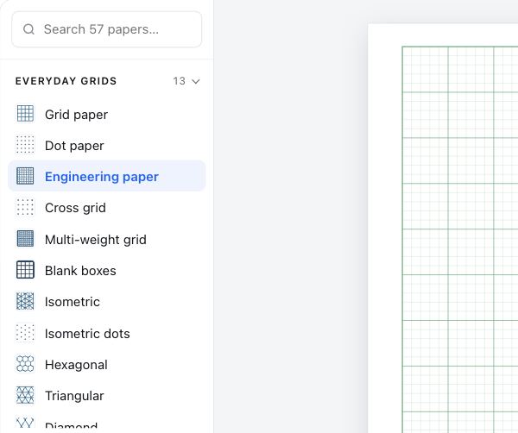Open Isometric paper label
This screenshot has height=433, width=518.
73,302
